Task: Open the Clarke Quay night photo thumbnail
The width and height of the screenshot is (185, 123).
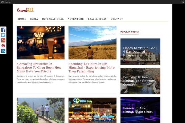Action: point(92,110)
